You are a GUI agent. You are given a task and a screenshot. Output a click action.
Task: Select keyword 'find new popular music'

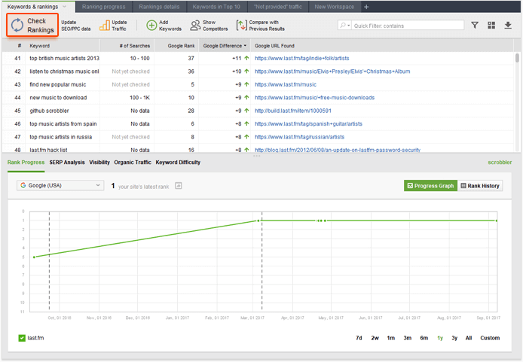point(58,84)
